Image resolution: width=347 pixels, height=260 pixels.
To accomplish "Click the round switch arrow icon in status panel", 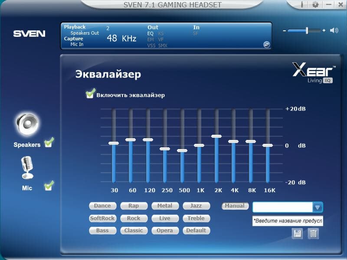I will pos(267,45).
